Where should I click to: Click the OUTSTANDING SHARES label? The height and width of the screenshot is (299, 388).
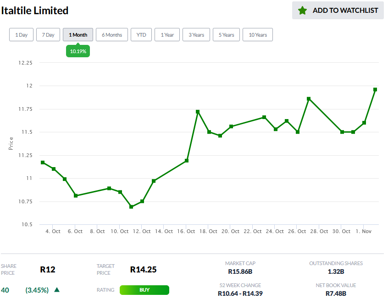point(336,263)
